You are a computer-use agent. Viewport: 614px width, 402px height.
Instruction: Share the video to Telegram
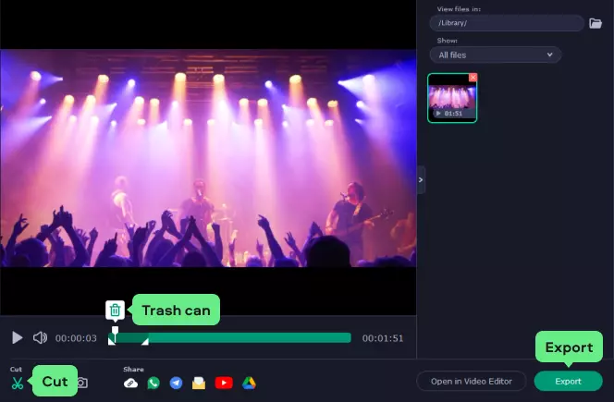click(x=176, y=383)
